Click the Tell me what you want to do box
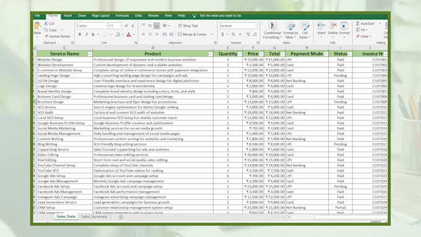The height and width of the screenshot is (237, 421). [x=220, y=15]
